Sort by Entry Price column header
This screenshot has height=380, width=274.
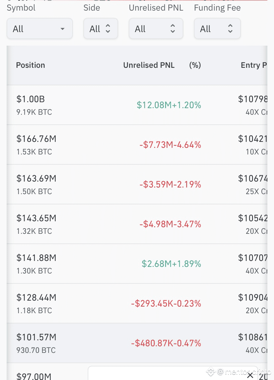[254, 65]
